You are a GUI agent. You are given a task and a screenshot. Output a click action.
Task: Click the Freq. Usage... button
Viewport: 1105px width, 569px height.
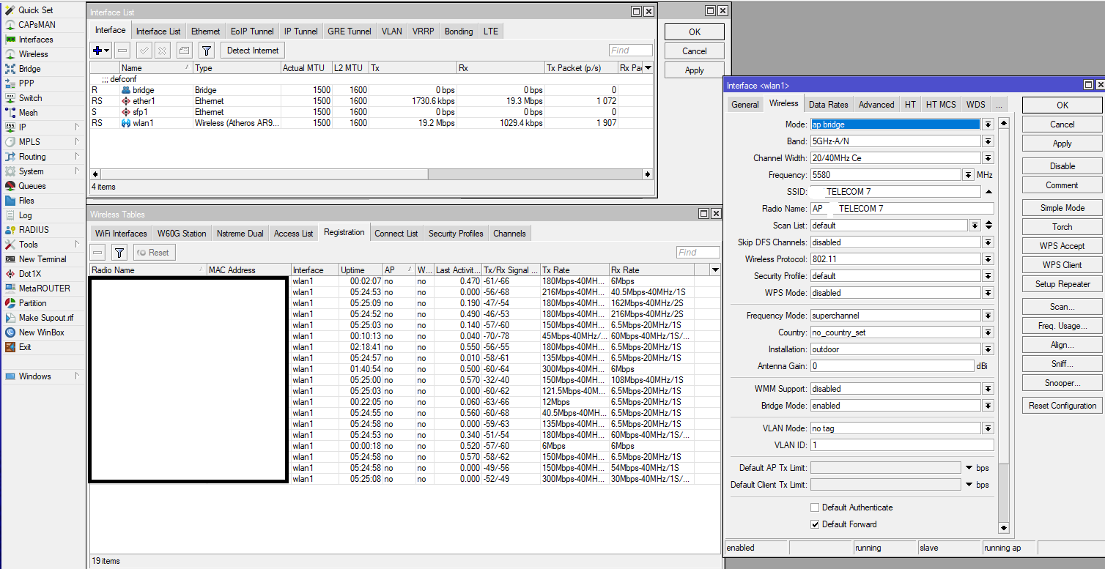(1062, 326)
